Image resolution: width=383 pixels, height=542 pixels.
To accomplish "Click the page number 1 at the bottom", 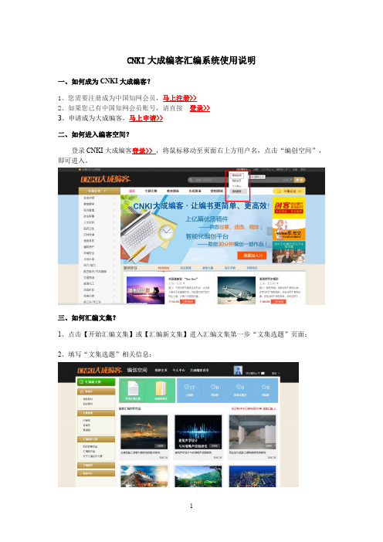I will 191,506.
